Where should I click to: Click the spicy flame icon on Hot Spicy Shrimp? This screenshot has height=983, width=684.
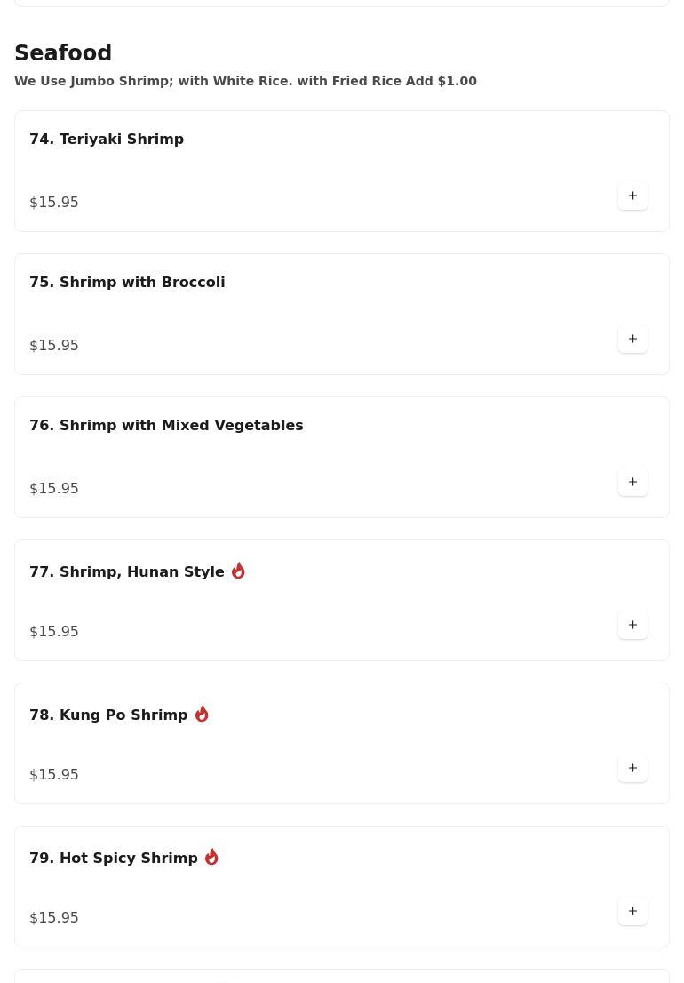pyautogui.click(x=211, y=857)
